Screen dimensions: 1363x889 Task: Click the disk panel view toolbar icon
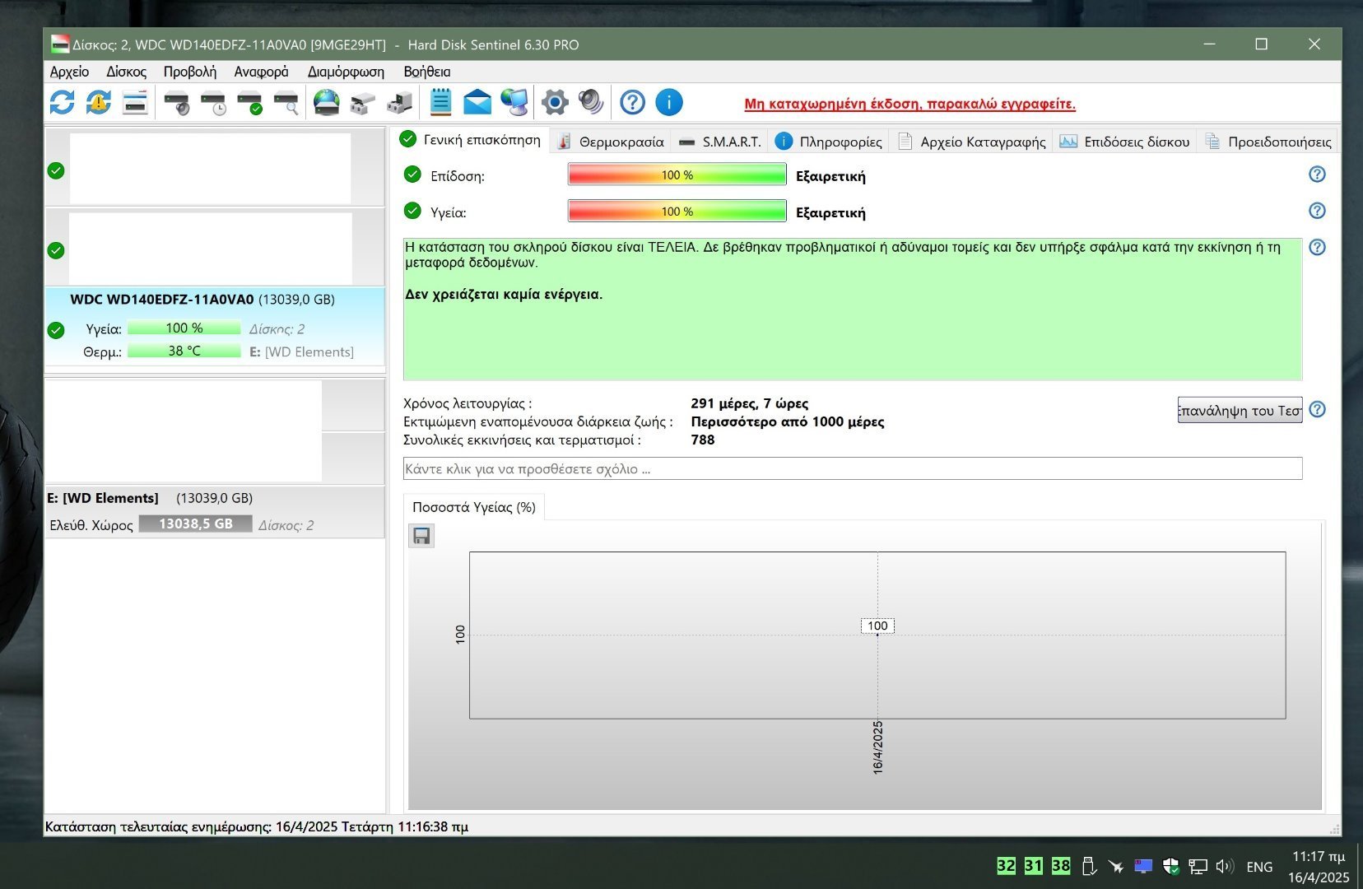tap(135, 103)
